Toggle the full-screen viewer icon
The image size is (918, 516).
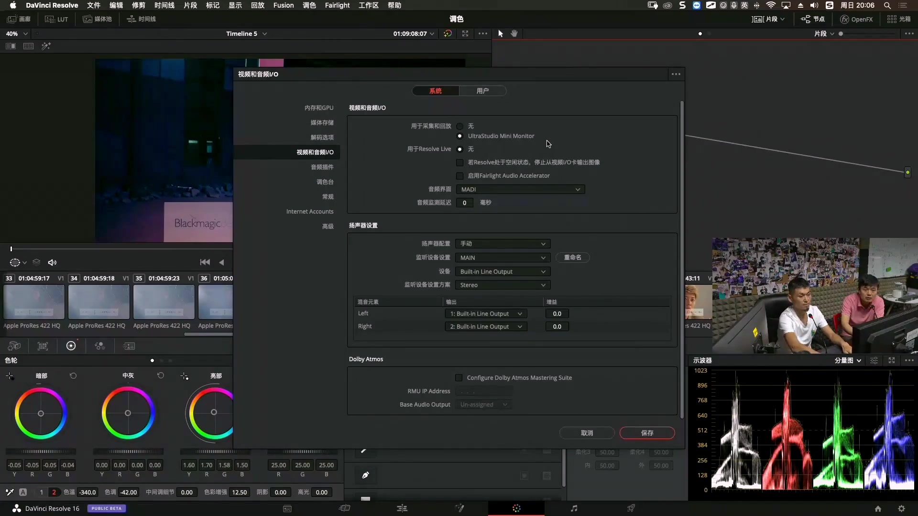pos(465,33)
